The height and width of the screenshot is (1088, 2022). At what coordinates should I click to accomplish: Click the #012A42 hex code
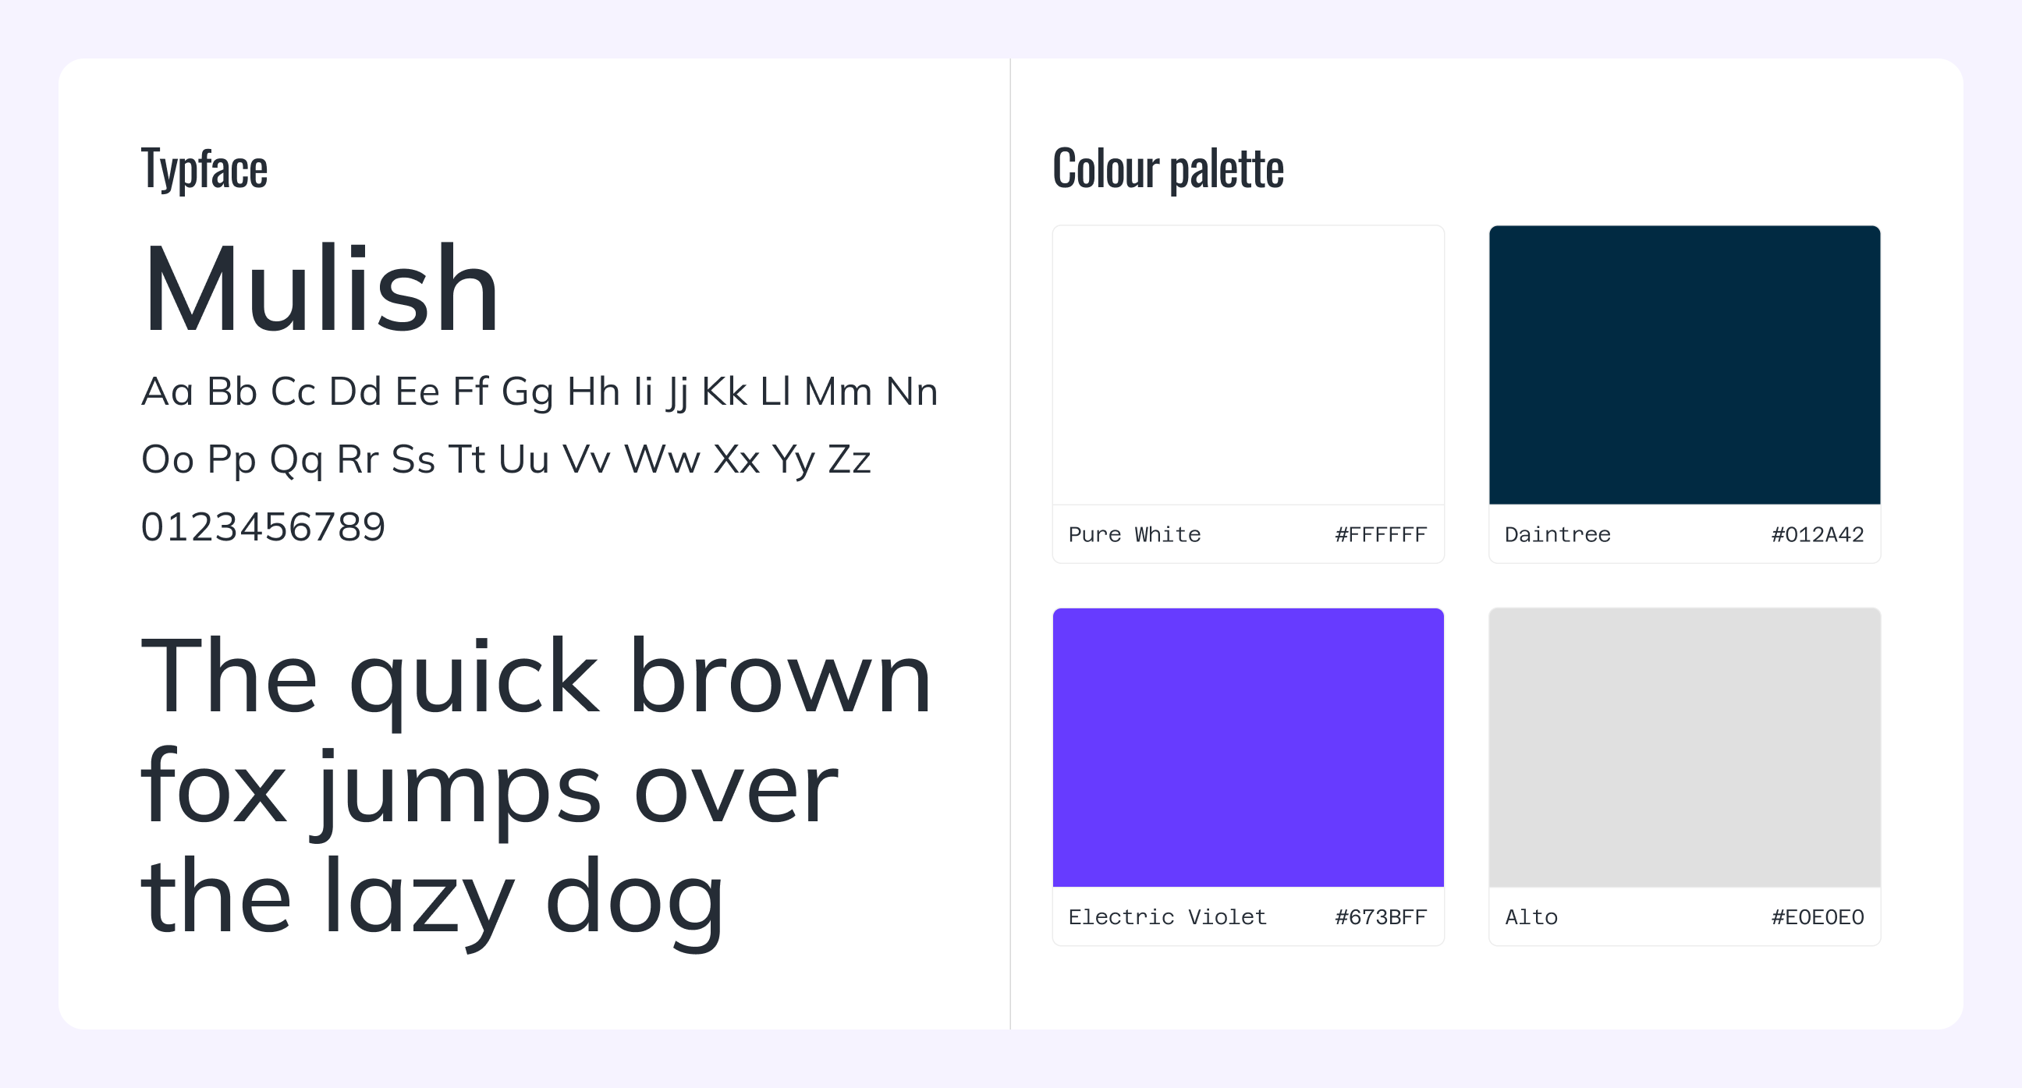(x=1817, y=534)
